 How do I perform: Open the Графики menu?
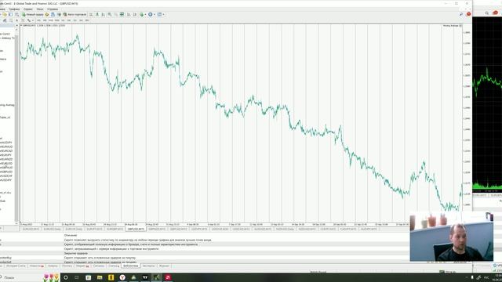(x=14, y=9)
